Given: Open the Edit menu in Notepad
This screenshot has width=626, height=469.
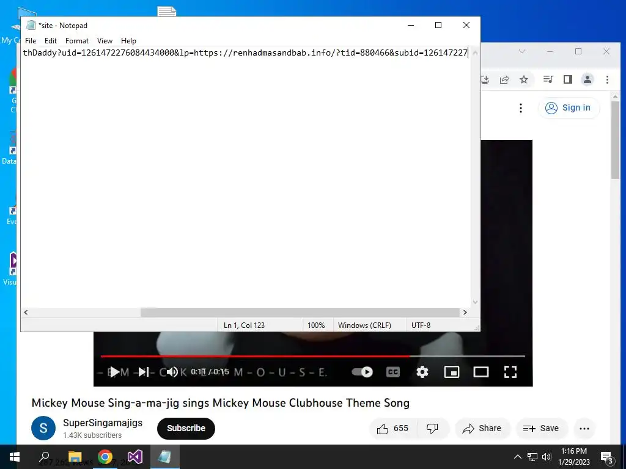Looking at the screenshot, I should [x=50, y=41].
